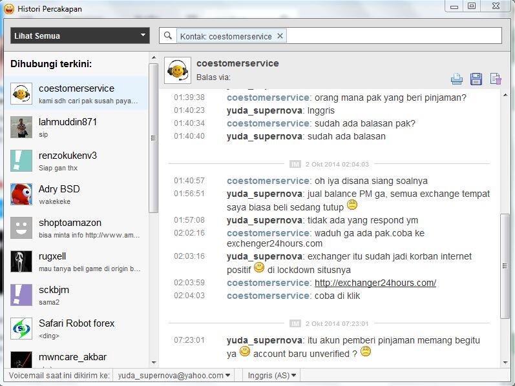Select sckbjm contact

point(76,295)
